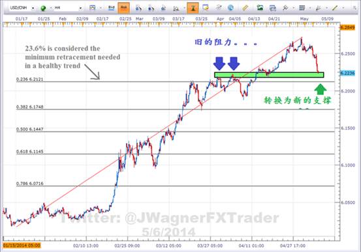Click the 03/27 05:00 time axis label

(210, 245)
